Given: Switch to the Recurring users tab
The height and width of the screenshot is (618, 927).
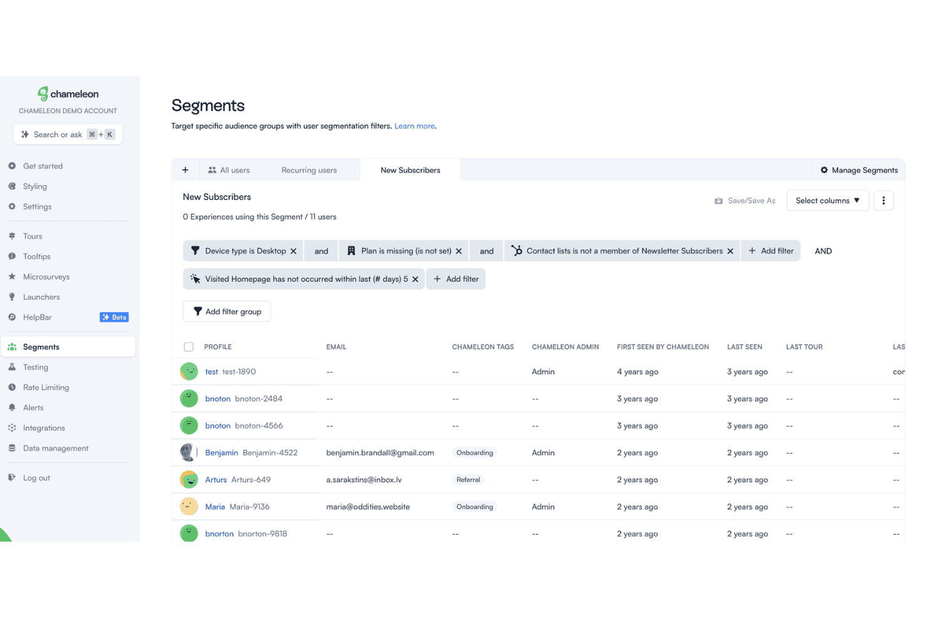Looking at the screenshot, I should (309, 170).
